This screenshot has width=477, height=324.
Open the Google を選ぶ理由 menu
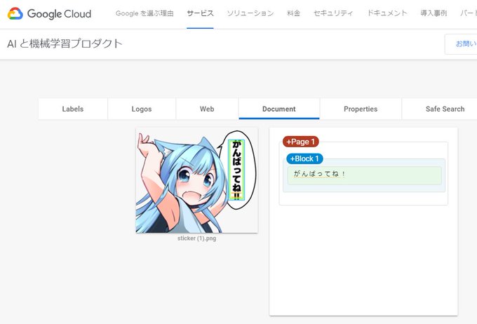click(145, 13)
